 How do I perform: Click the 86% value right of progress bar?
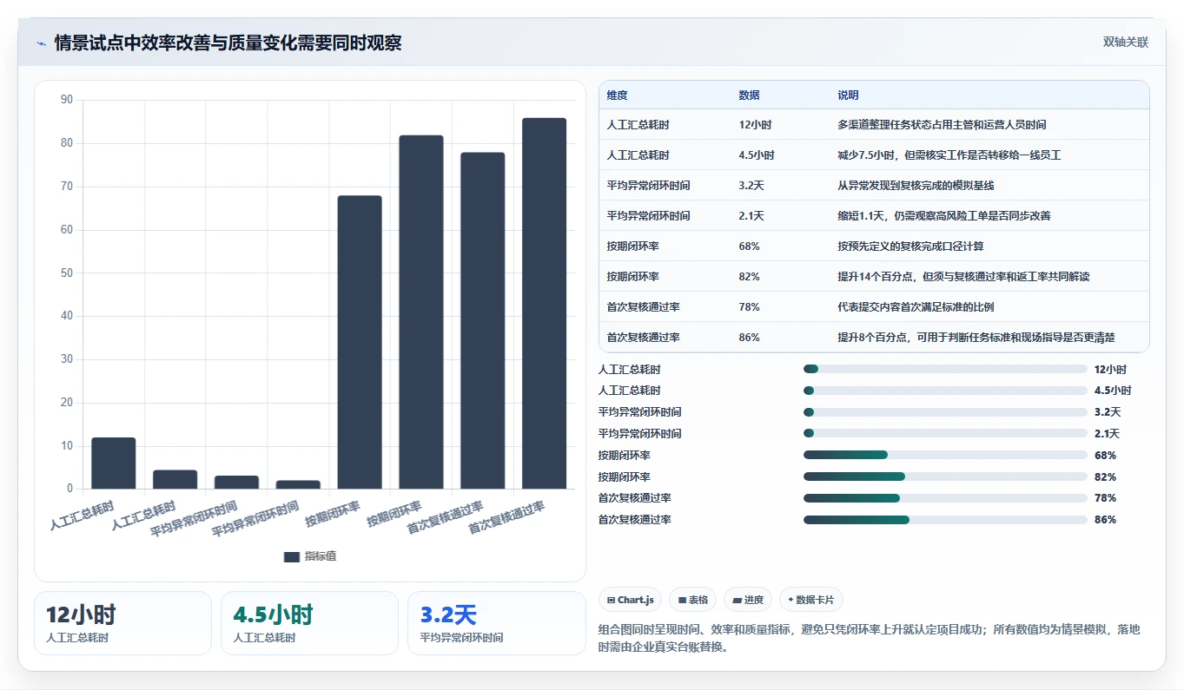click(x=1105, y=520)
